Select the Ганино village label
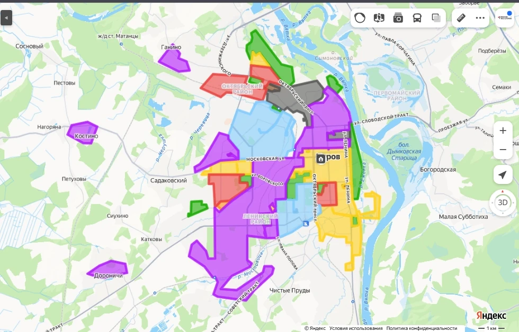 point(171,47)
